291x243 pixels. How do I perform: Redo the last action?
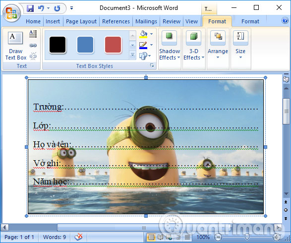click(x=57, y=8)
